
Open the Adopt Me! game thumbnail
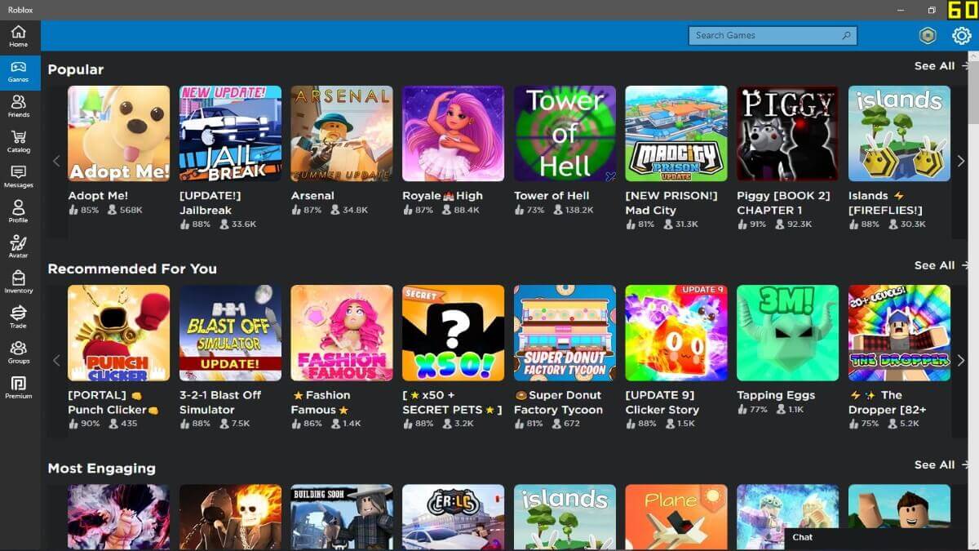coord(119,134)
